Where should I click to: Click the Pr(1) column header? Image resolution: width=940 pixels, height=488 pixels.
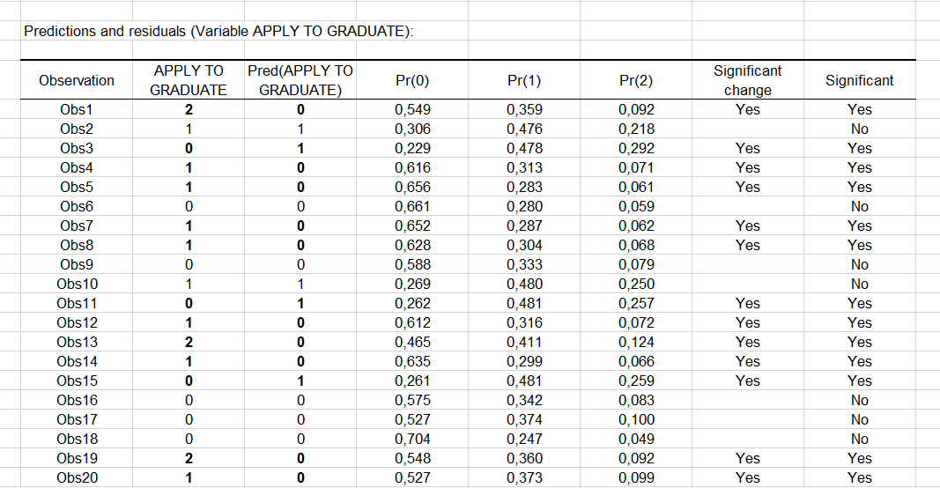pos(524,81)
